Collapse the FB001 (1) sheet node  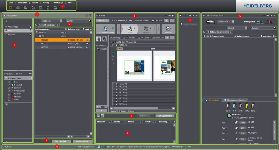(x=114, y=45)
